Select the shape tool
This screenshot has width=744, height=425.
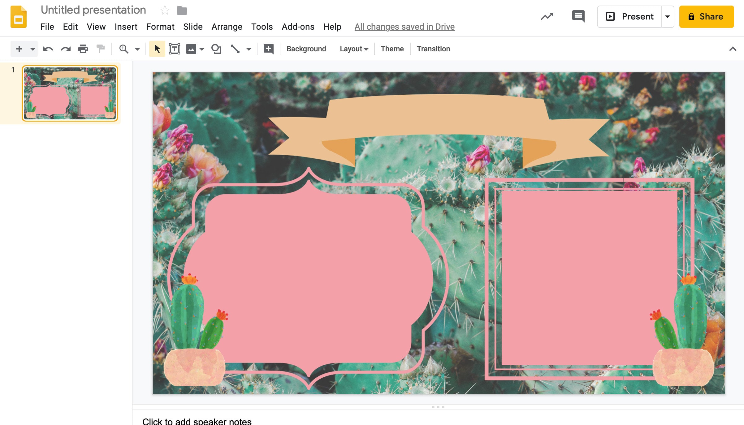click(x=216, y=49)
